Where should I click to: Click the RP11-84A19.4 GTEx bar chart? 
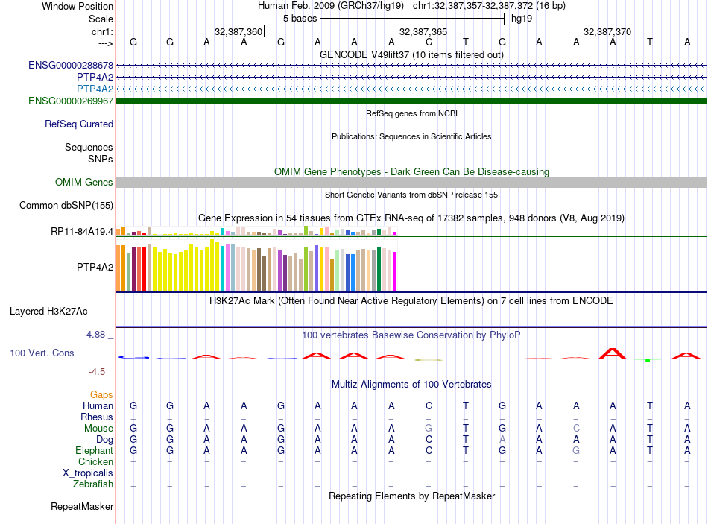click(256, 230)
